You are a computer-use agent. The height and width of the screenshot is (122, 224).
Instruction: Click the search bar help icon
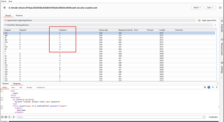2,117
